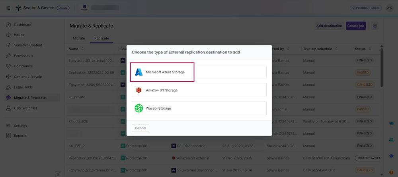Collapse the left sidebar panel
The image size is (398, 177).
pyautogui.click(x=58, y=174)
